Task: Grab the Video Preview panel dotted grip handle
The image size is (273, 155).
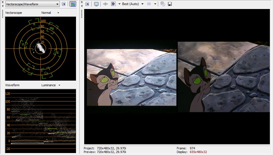Action: 82,14
